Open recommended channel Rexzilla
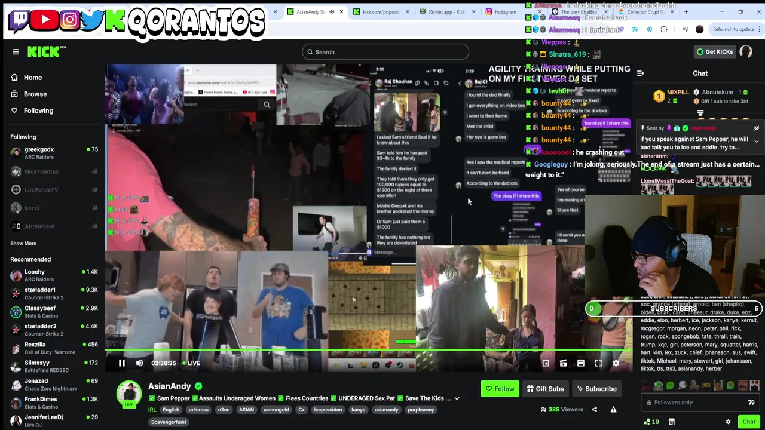The height and width of the screenshot is (430, 765). [x=54, y=348]
